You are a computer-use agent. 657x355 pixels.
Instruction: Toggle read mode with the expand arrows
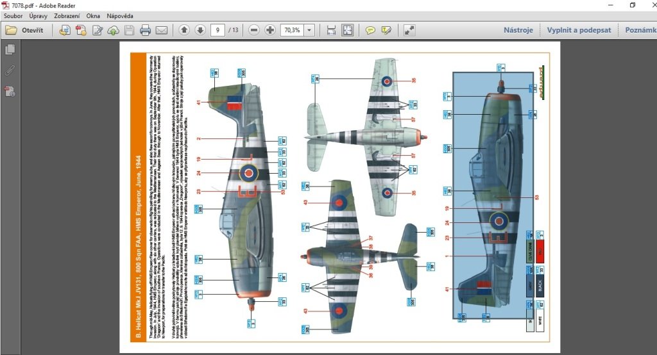point(409,30)
